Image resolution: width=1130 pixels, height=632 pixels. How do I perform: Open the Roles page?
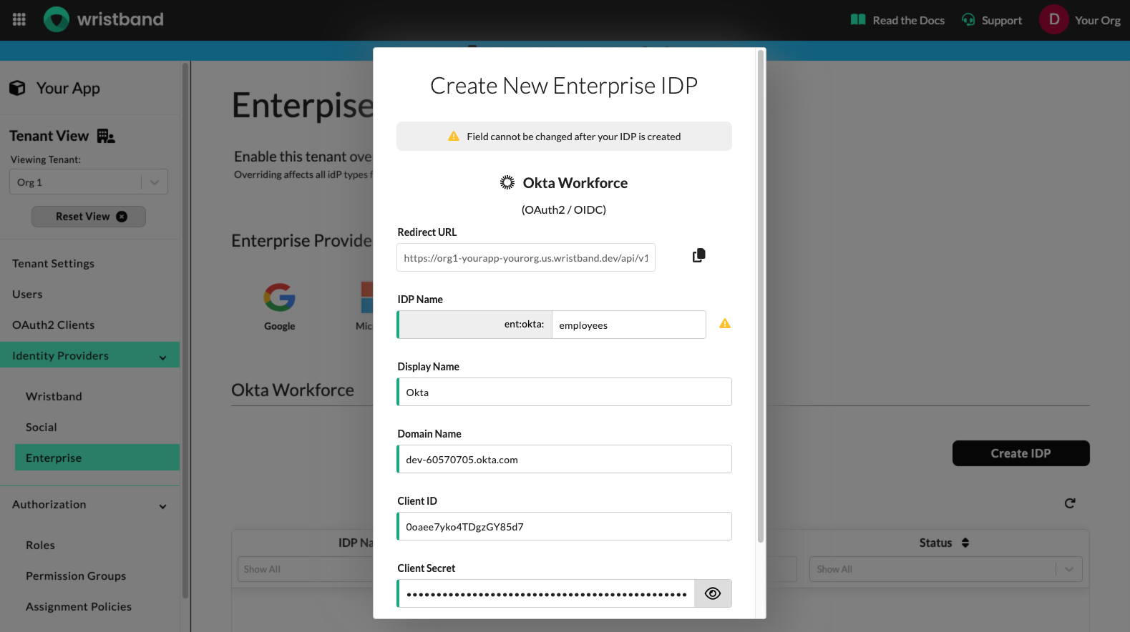tap(40, 545)
